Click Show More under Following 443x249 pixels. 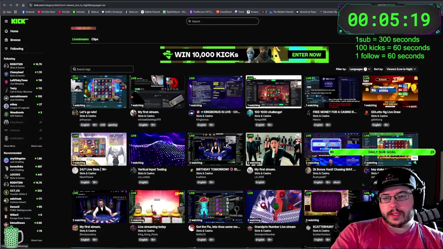pyautogui.click(x=9, y=146)
